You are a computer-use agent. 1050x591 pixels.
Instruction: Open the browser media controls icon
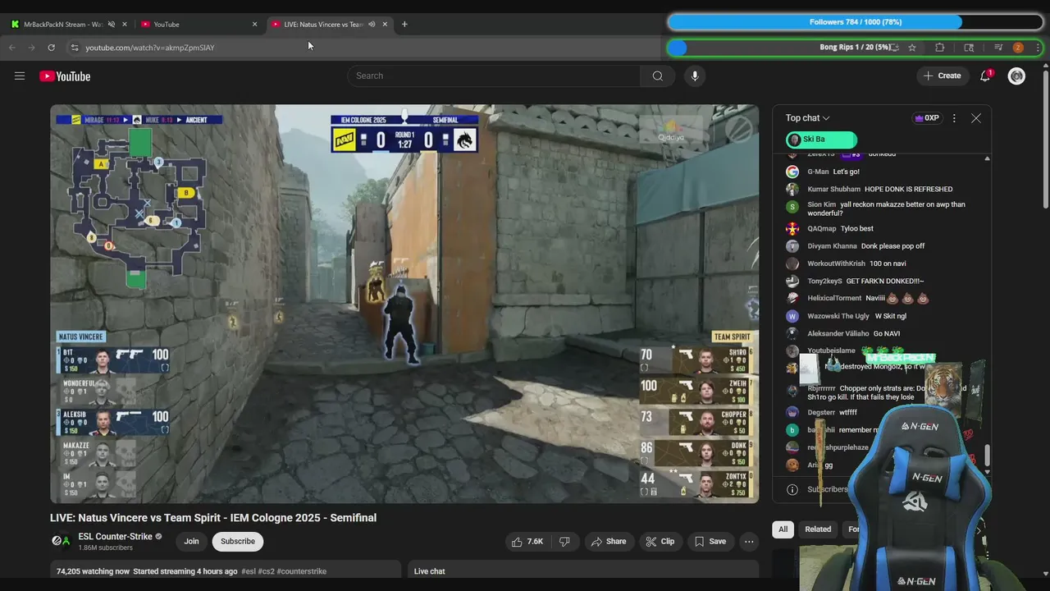998,48
